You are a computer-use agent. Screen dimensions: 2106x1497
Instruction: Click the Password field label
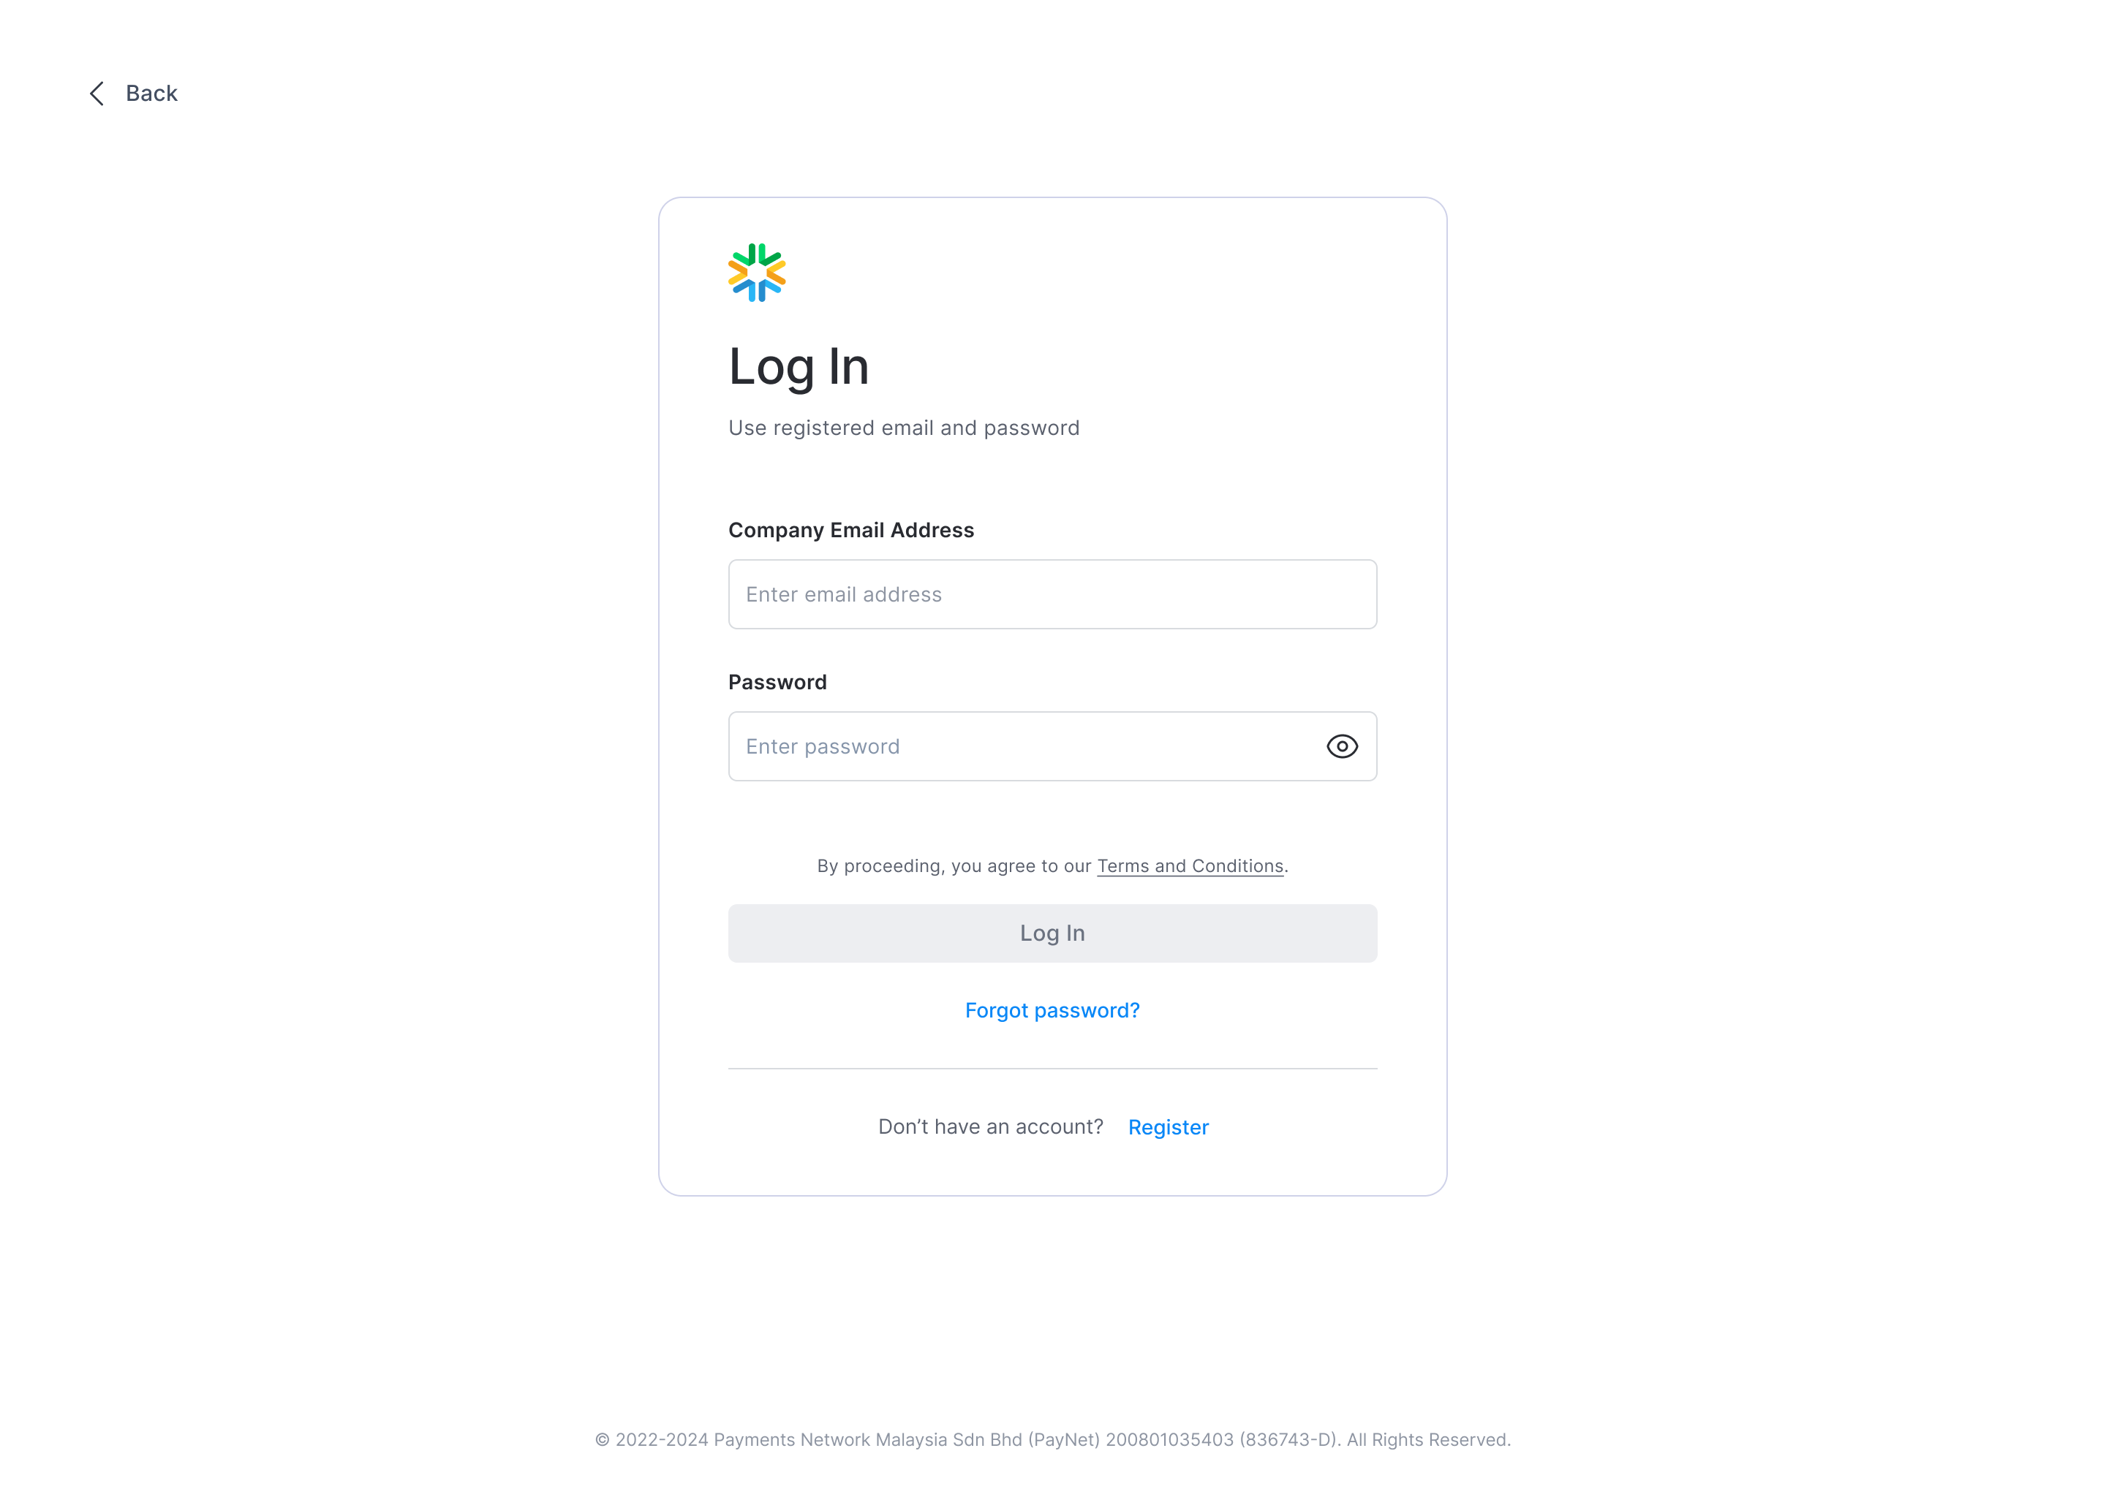tap(777, 682)
